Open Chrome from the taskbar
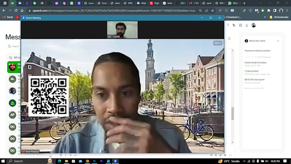 (x=87, y=161)
